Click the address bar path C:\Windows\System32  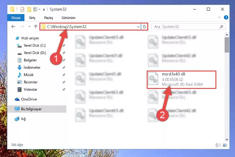[67, 27]
